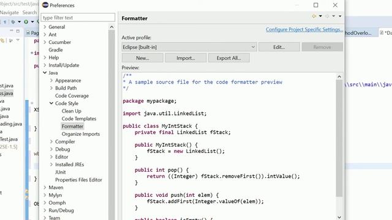Open the Navigate menu in Eclipse

pos(9,12)
